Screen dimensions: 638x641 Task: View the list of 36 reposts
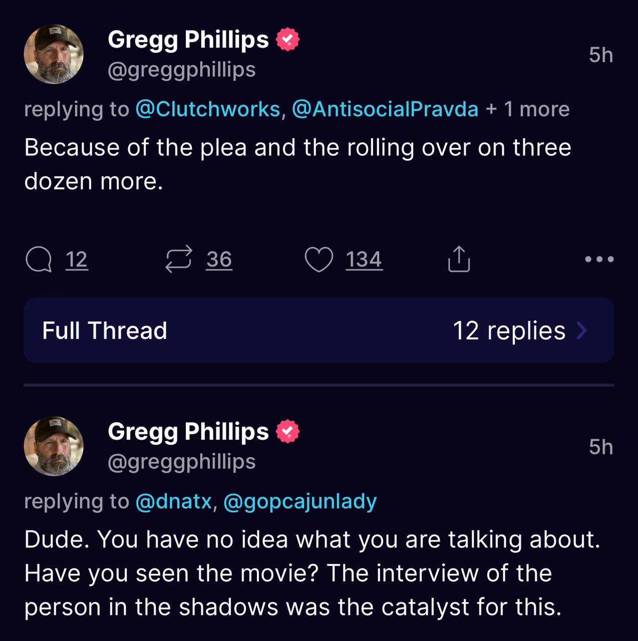[219, 259]
